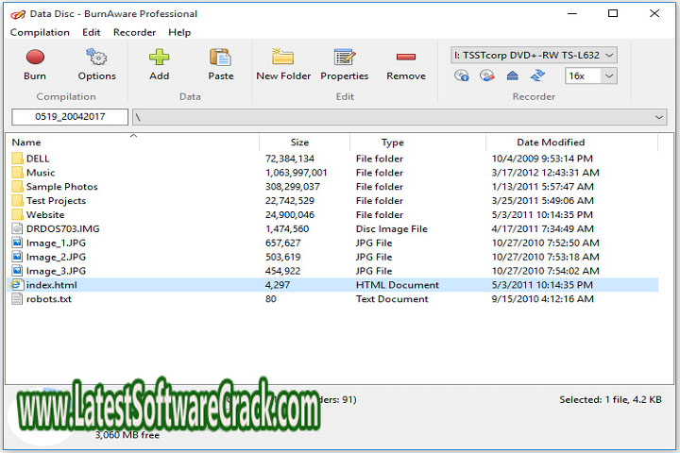Sort files by Size column
680x453 pixels.
point(299,143)
